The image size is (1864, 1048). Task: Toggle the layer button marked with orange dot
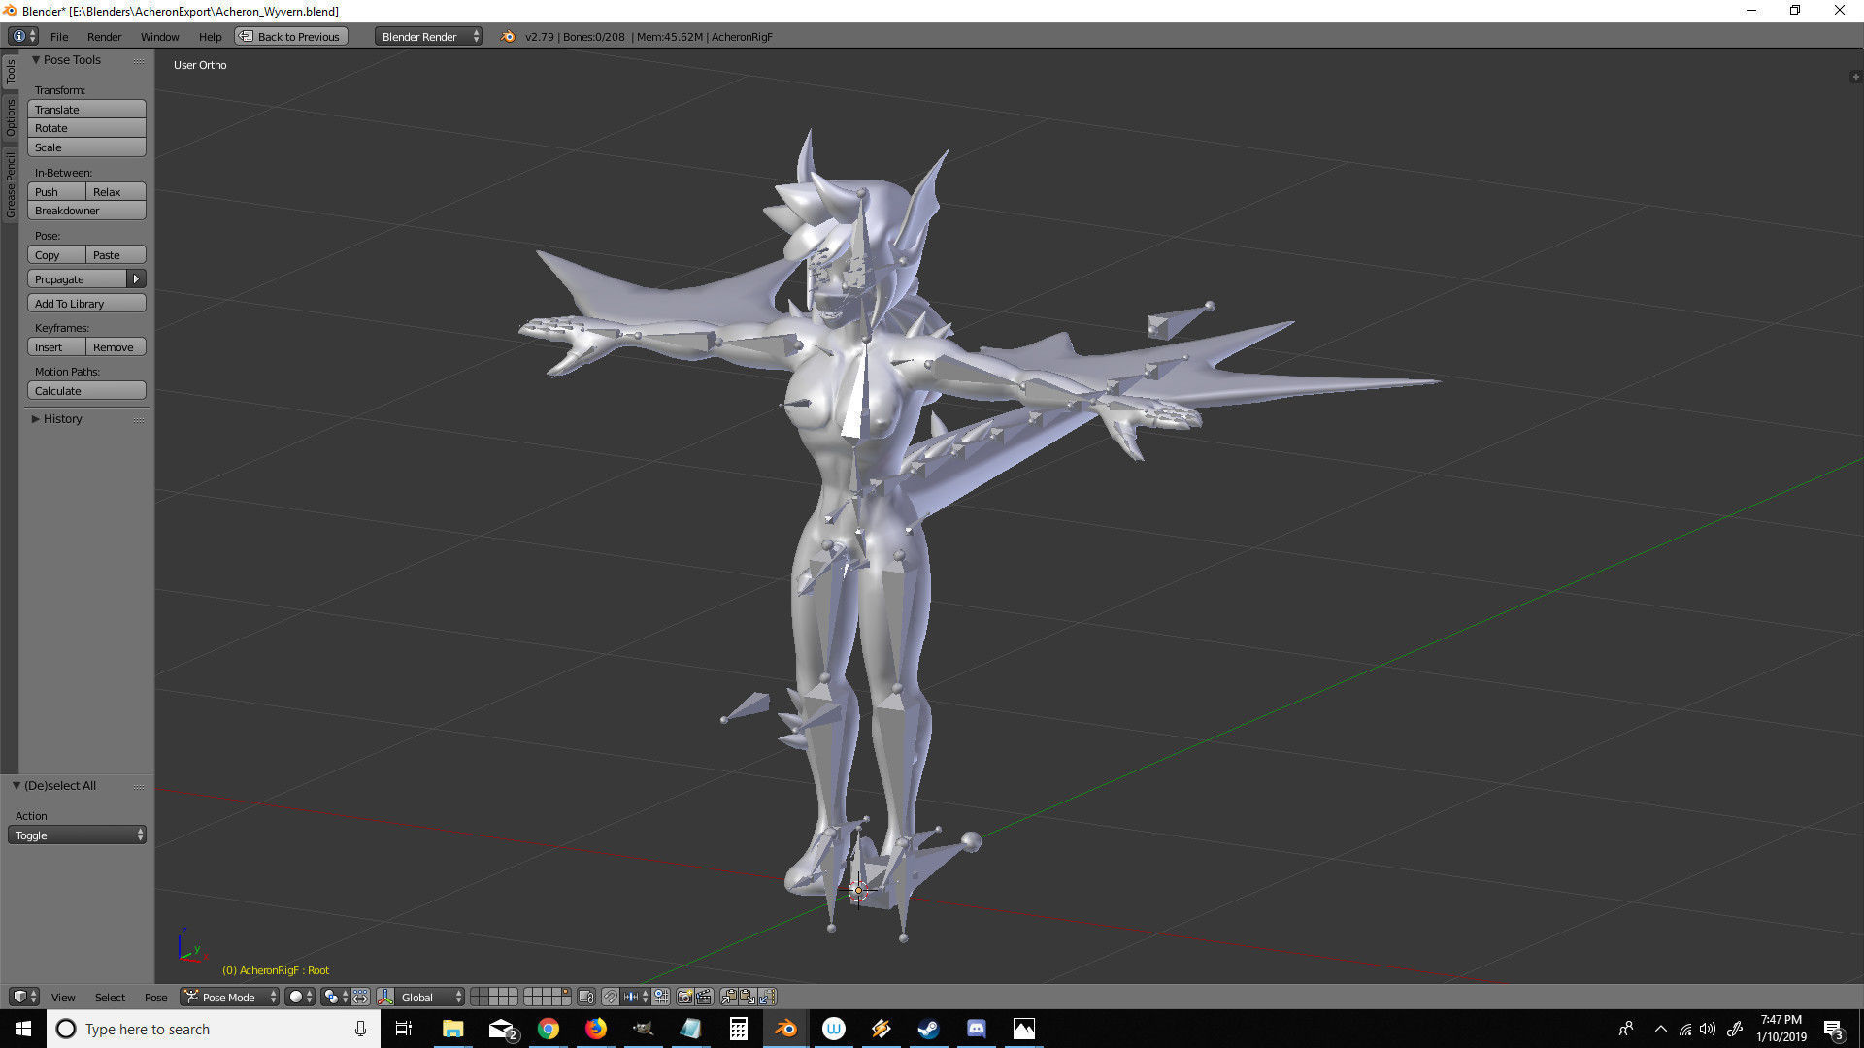[x=565, y=992]
